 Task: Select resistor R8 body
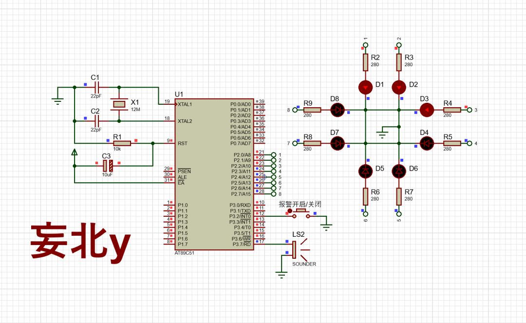tap(312, 143)
